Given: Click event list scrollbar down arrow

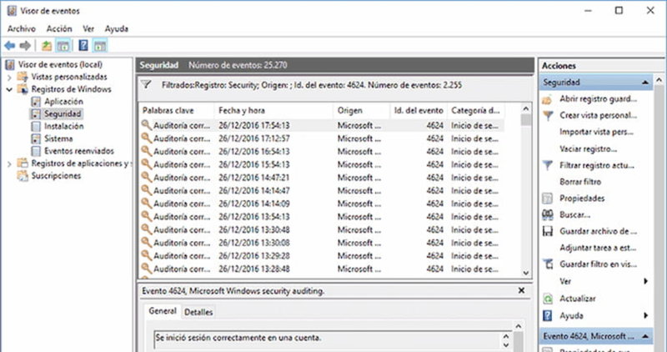Looking at the screenshot, I should pos(526,273).
